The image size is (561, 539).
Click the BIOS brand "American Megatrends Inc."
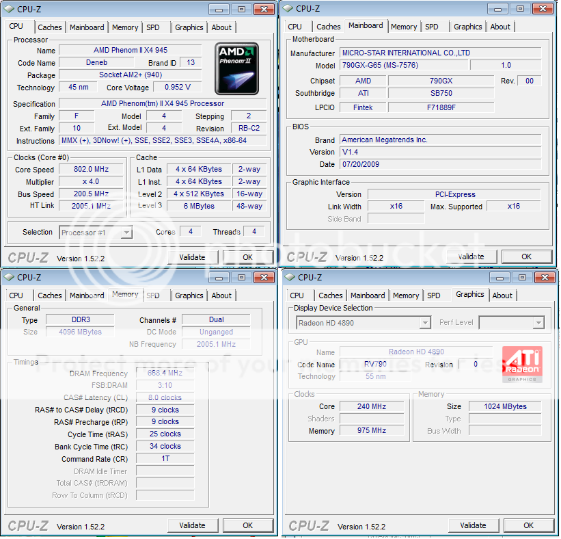coord(441,140)
